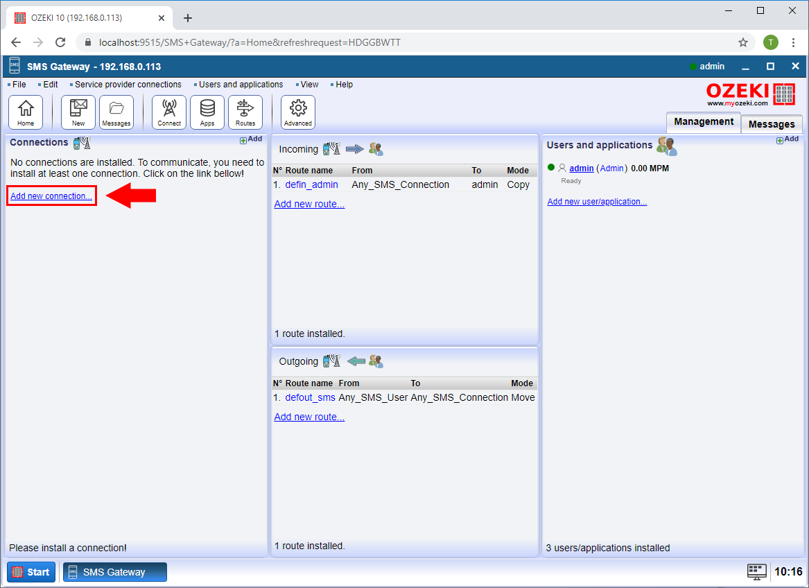Switch to the Management tab
Image resolution: width=809 pixels, height=588 pixels.
[x=704, y=122]
